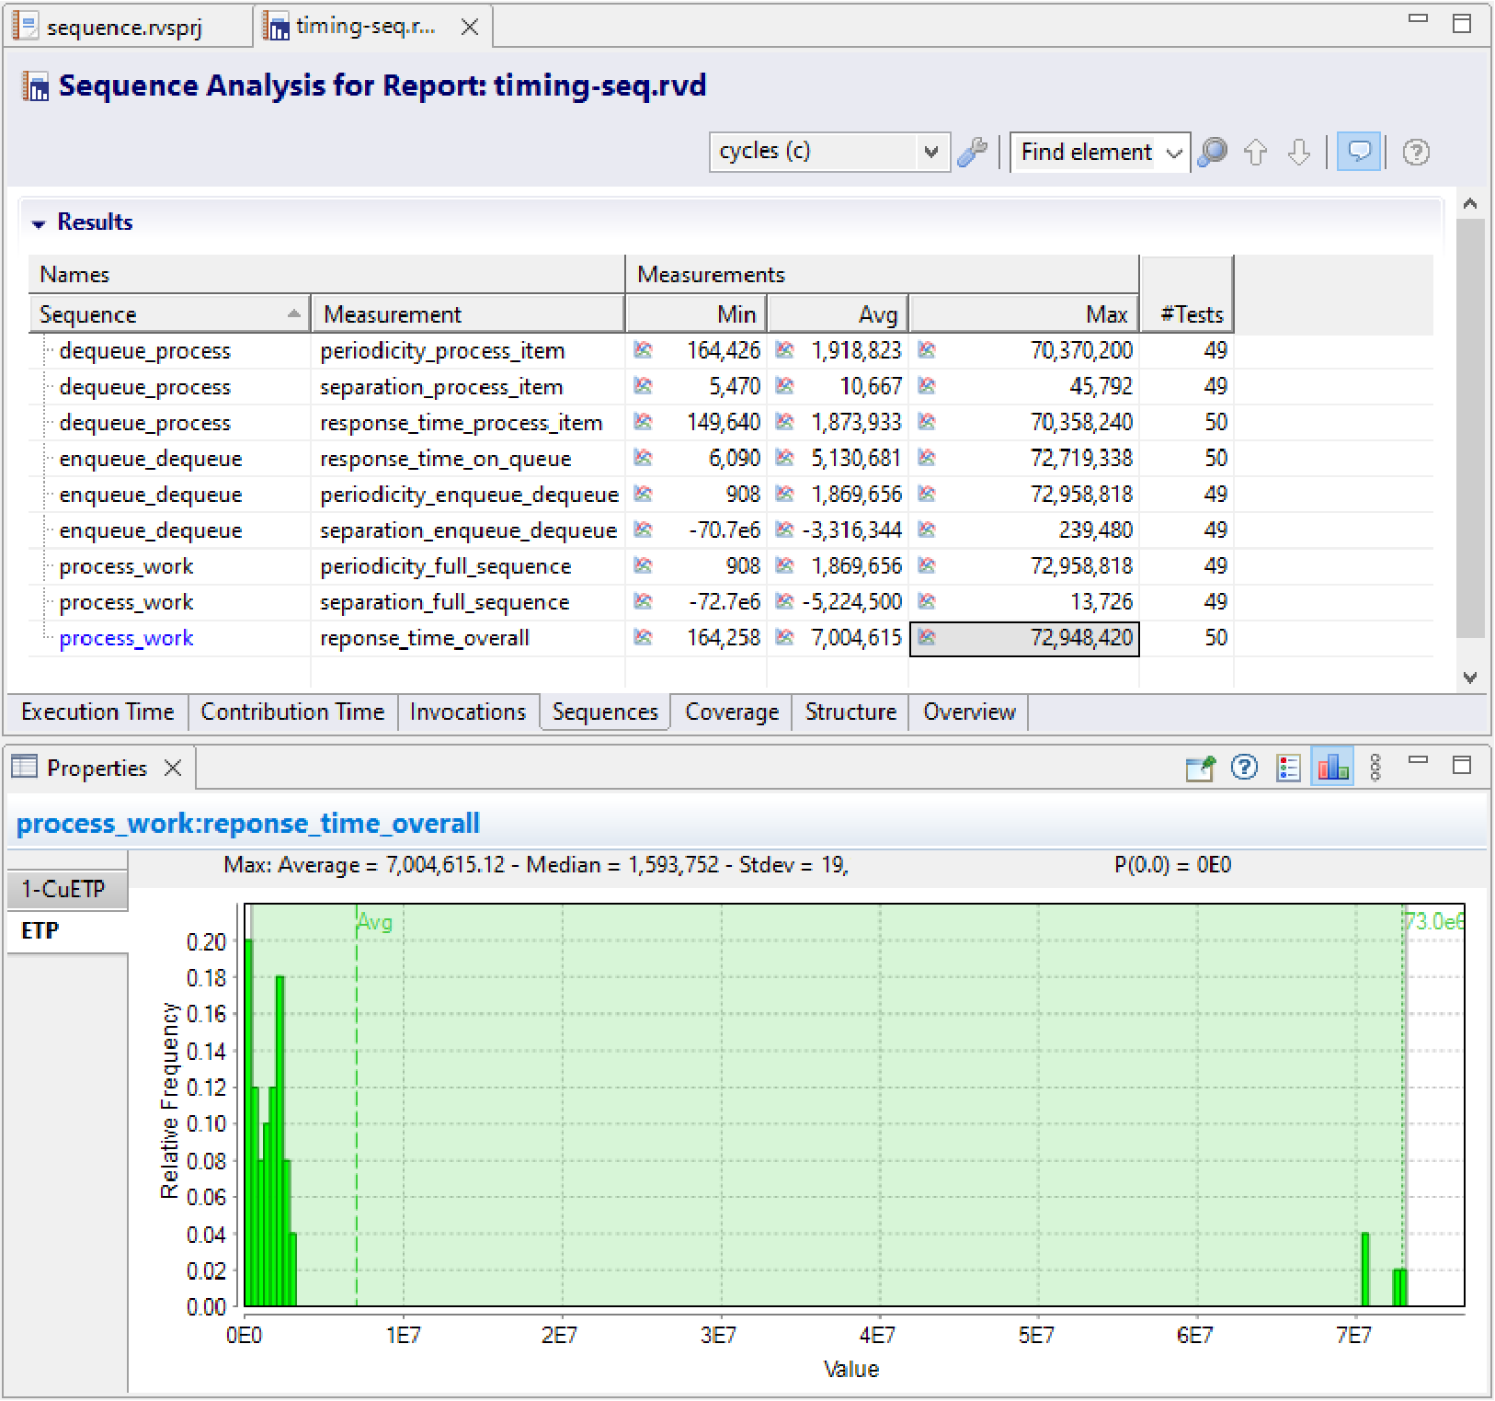1495x1401 pixels.
Task: Select the ETP chart tab
Action: pyautogui.click(x=67, y=930)
